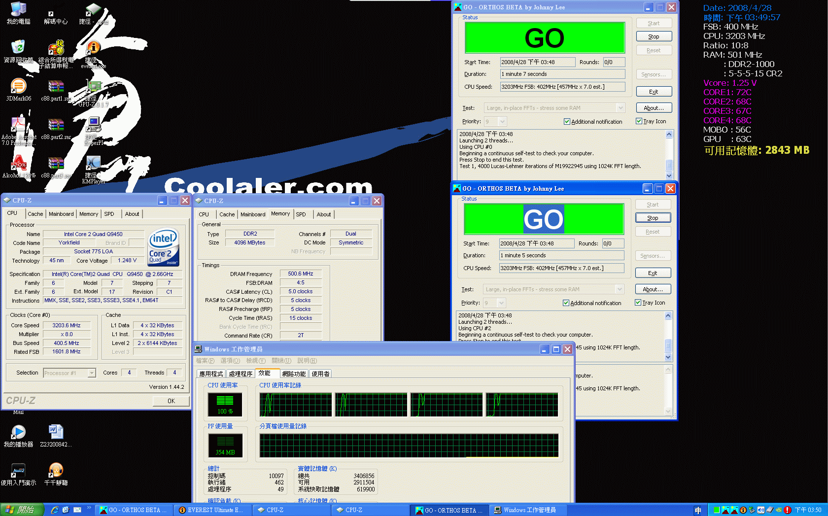Select the 捷徑 - cpuz desktop shortcut

pyautogui.click(x=93, y=13)
